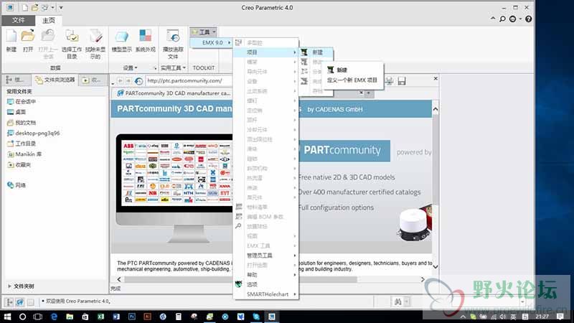Open the 系统外观 system appearance settings
The width and height of the screenshot is (574, 323).
[146, 37]
